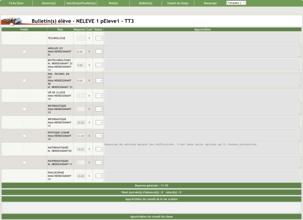Open the Fiche Eleve menu tab
The height and width of the screenshot is (220, 303).
16,3
